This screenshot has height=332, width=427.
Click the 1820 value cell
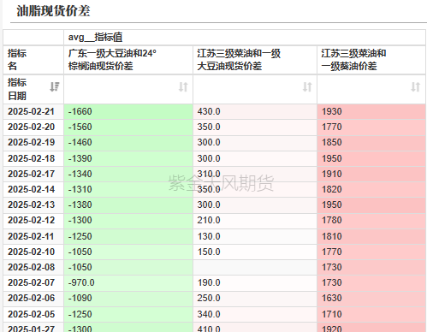pyautogui.click(x=371, y=189)
